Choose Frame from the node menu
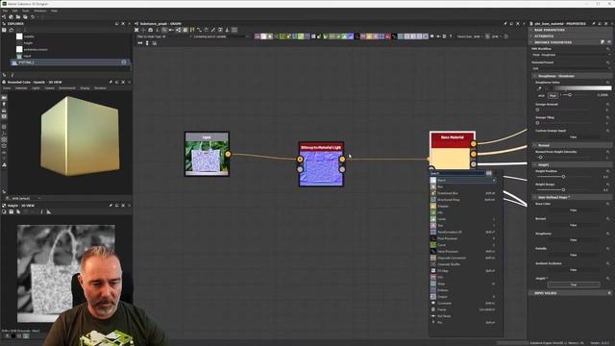Screen dimensions: 615x346 click(463, 309)
